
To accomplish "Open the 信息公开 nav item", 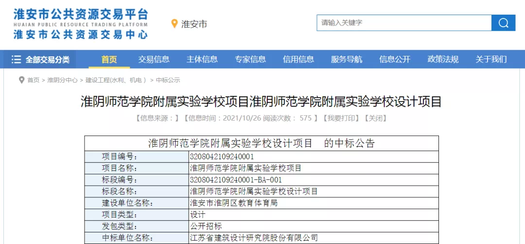I will pos(395,60).
